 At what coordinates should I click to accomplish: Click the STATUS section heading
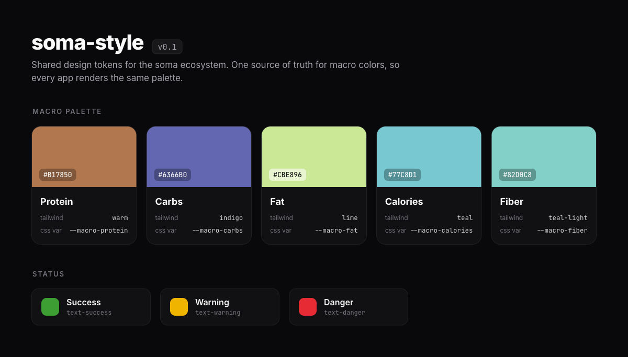tap(49, 274)
